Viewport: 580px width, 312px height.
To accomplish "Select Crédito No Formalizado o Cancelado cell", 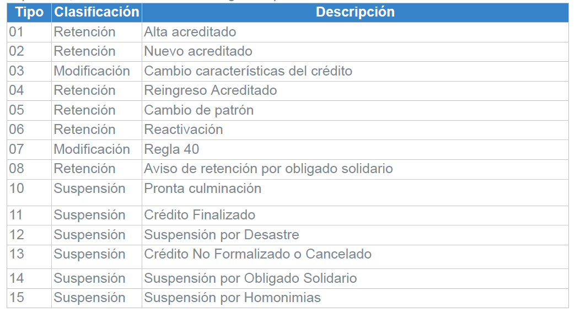I will pyautogui.click(x=355, y=257).
